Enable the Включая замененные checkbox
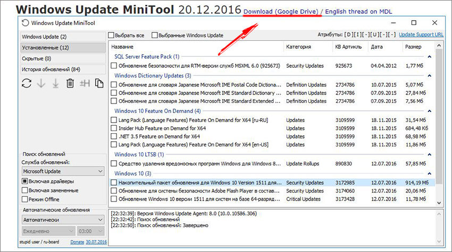Image resolution: width=452 pixels, height=252 pixels. coord(25,190)
